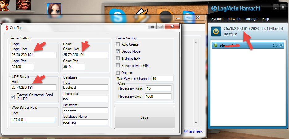Screen dimensions: 289x139
Task: Click the Hamachi power button icon
Action: (216, 32)
